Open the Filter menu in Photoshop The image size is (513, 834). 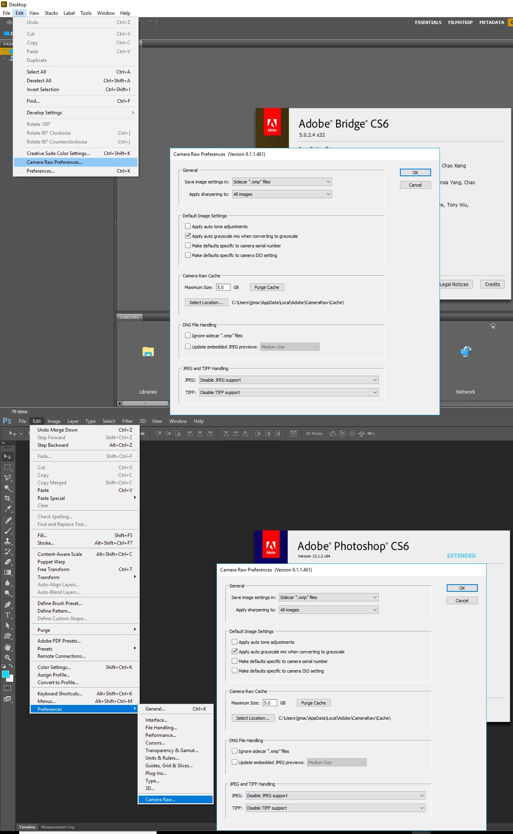click(x=127, y=421)
